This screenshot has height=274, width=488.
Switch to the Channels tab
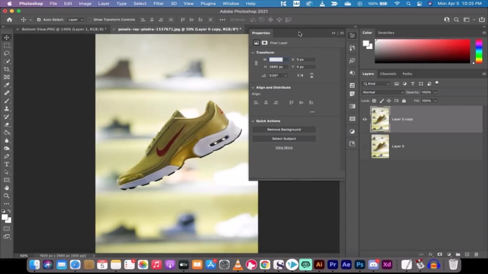tap(388, 74)
